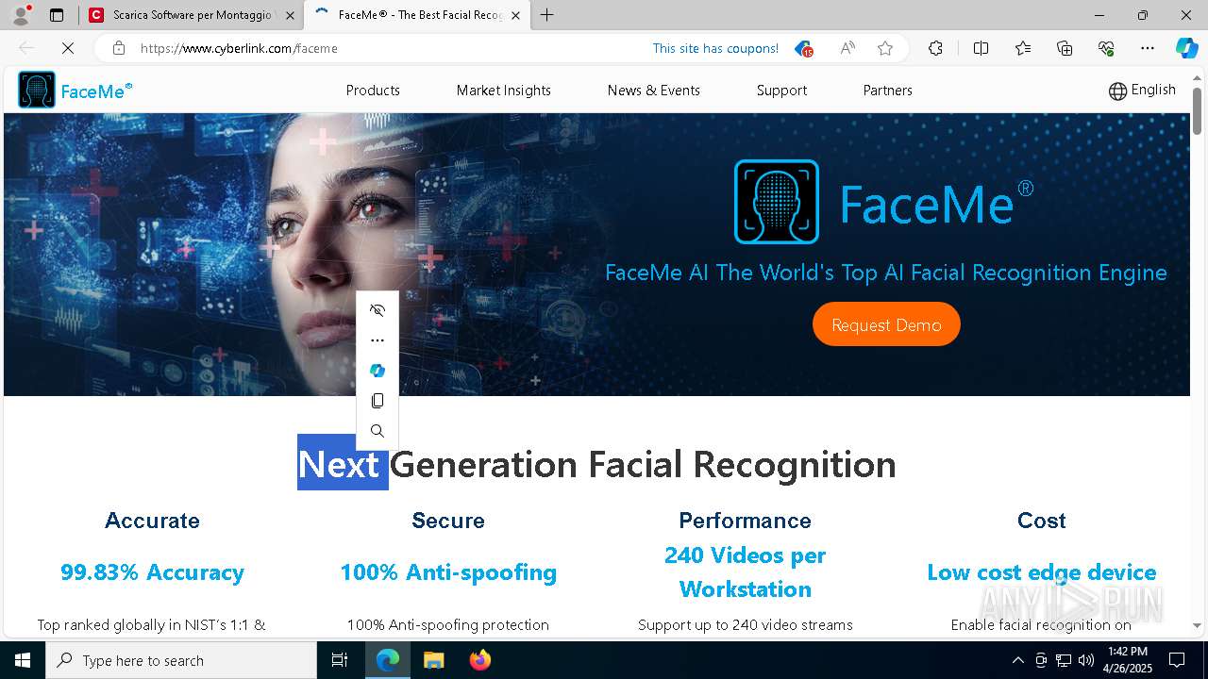This screenshot has height=679, width=1208.
Task: Click the '240 Videos per' text line
Action: 745,555
